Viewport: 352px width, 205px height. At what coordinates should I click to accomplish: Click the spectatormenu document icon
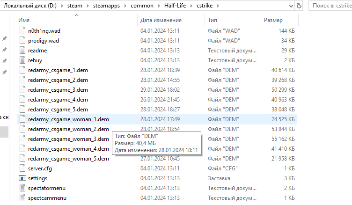point(22,188)
